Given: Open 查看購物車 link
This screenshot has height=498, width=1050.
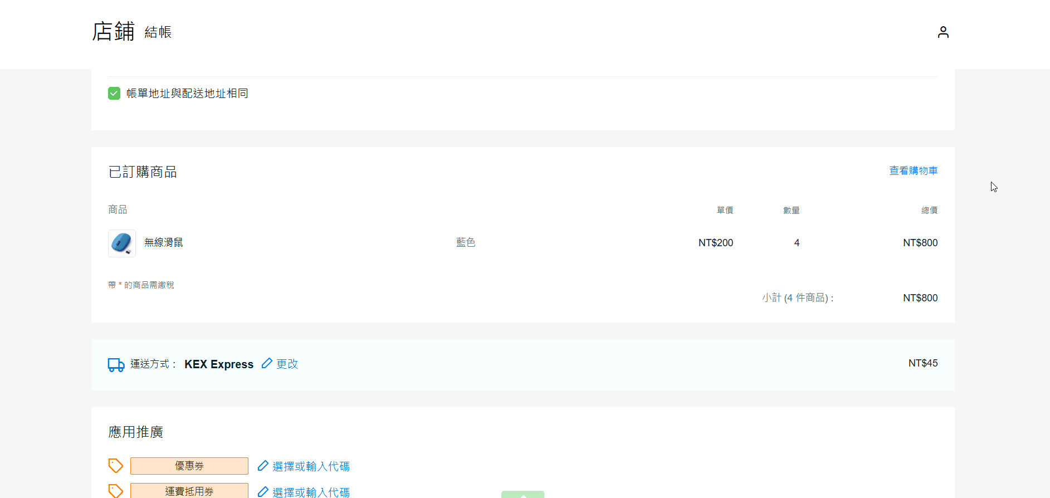Looking at the screenshot, I should tap(913, 170).
